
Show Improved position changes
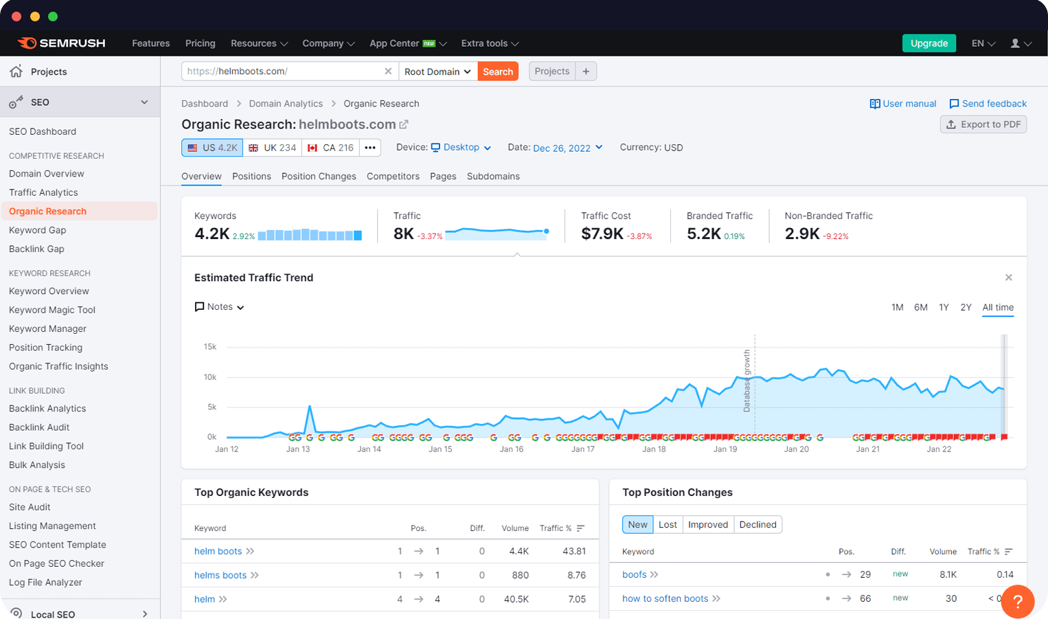pyautogui.click(x=708, y=525)
